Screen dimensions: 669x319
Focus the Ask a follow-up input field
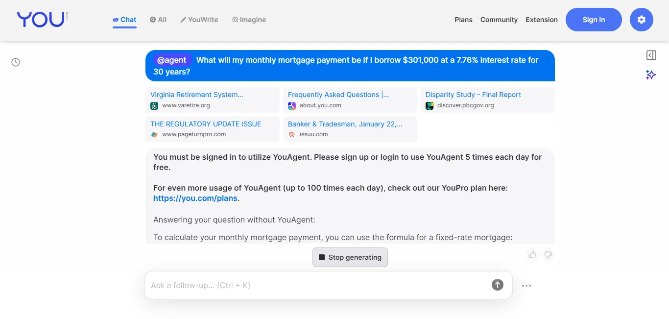(x=318, y=285)
